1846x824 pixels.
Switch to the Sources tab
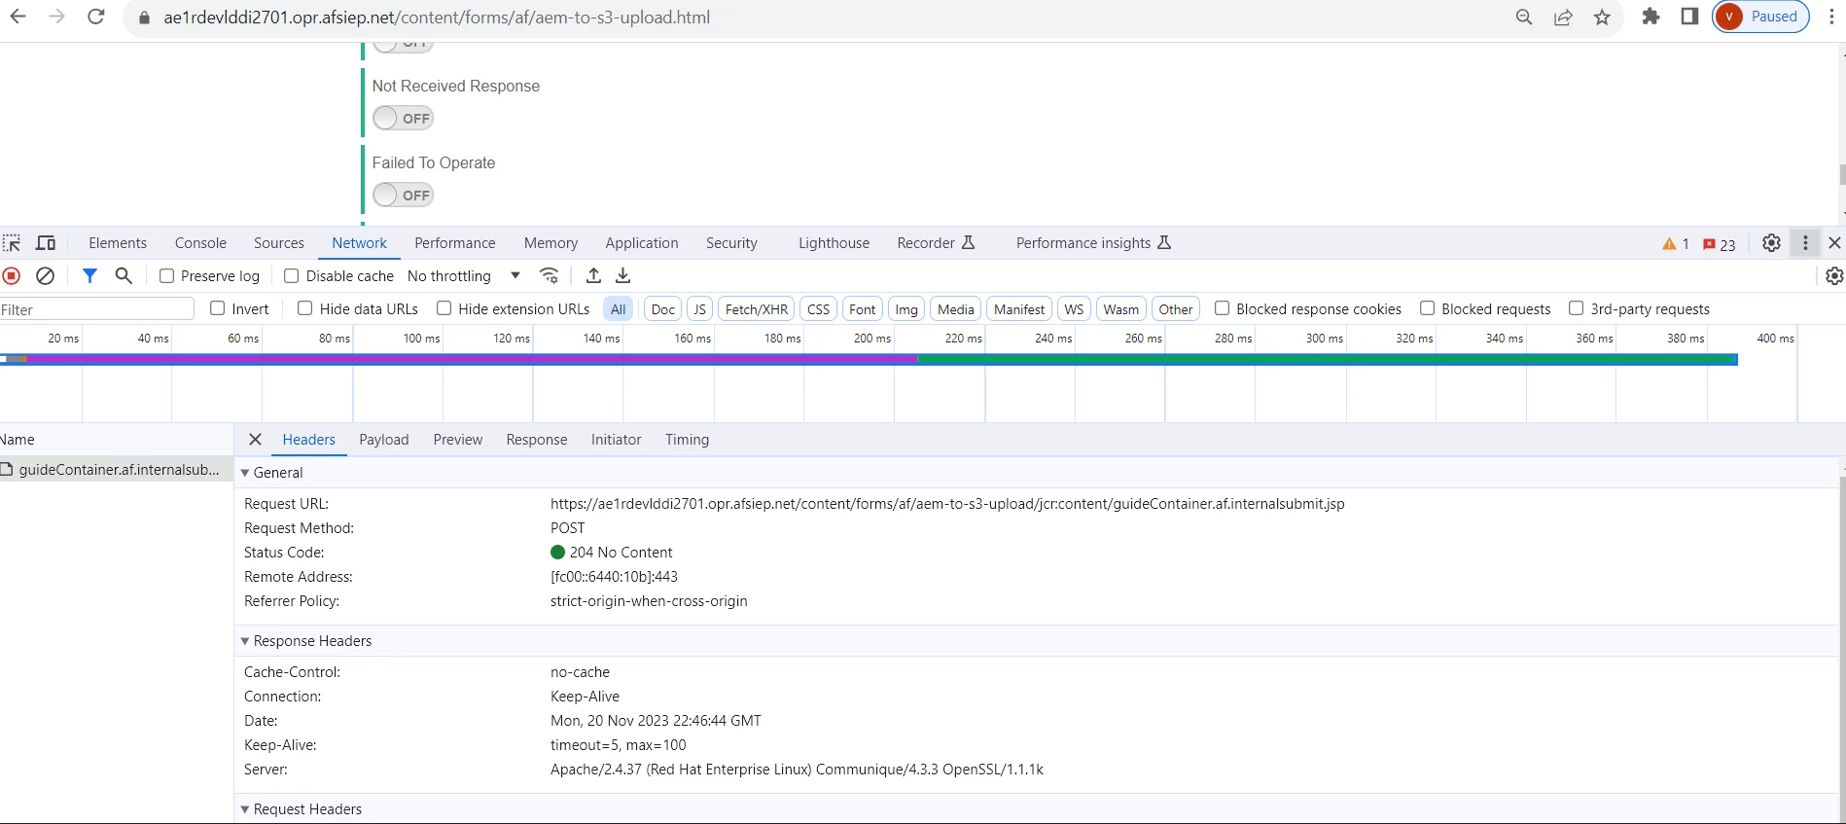279,243
